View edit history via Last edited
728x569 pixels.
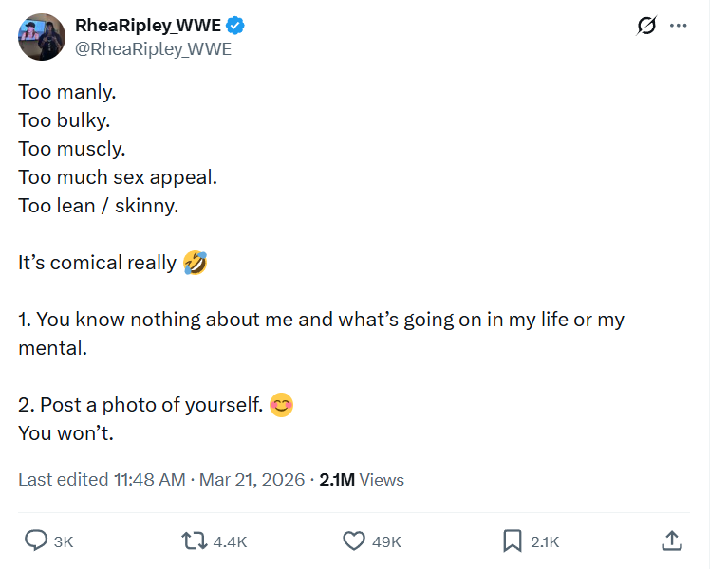coord(63,480)
